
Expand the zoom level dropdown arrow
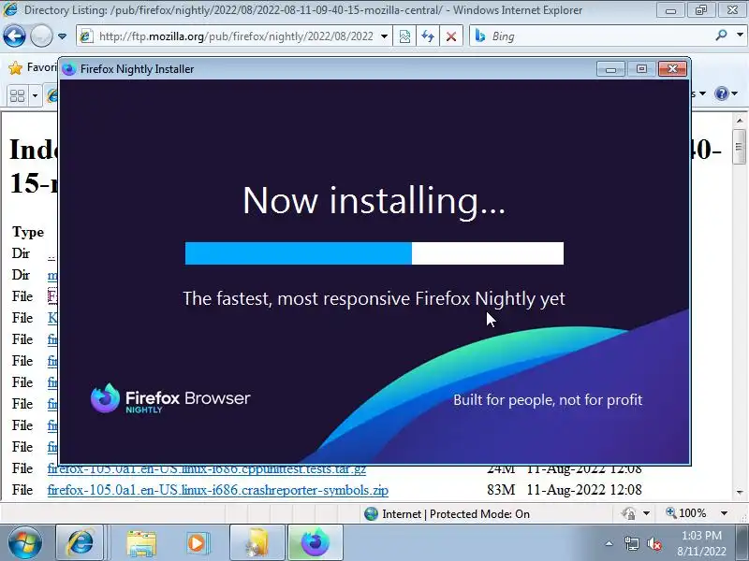(x=724, y=513)
